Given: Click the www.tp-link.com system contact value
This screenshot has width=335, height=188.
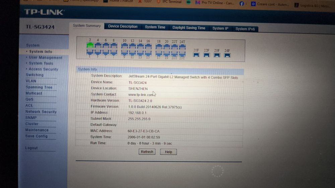Looking at the screenshot, I should point(141,95).
